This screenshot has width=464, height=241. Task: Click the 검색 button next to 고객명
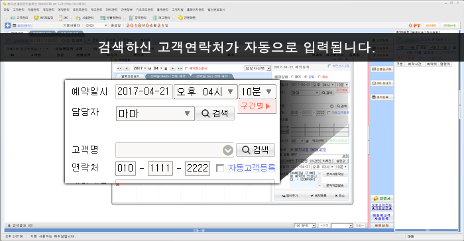click(x=255, y=150)
